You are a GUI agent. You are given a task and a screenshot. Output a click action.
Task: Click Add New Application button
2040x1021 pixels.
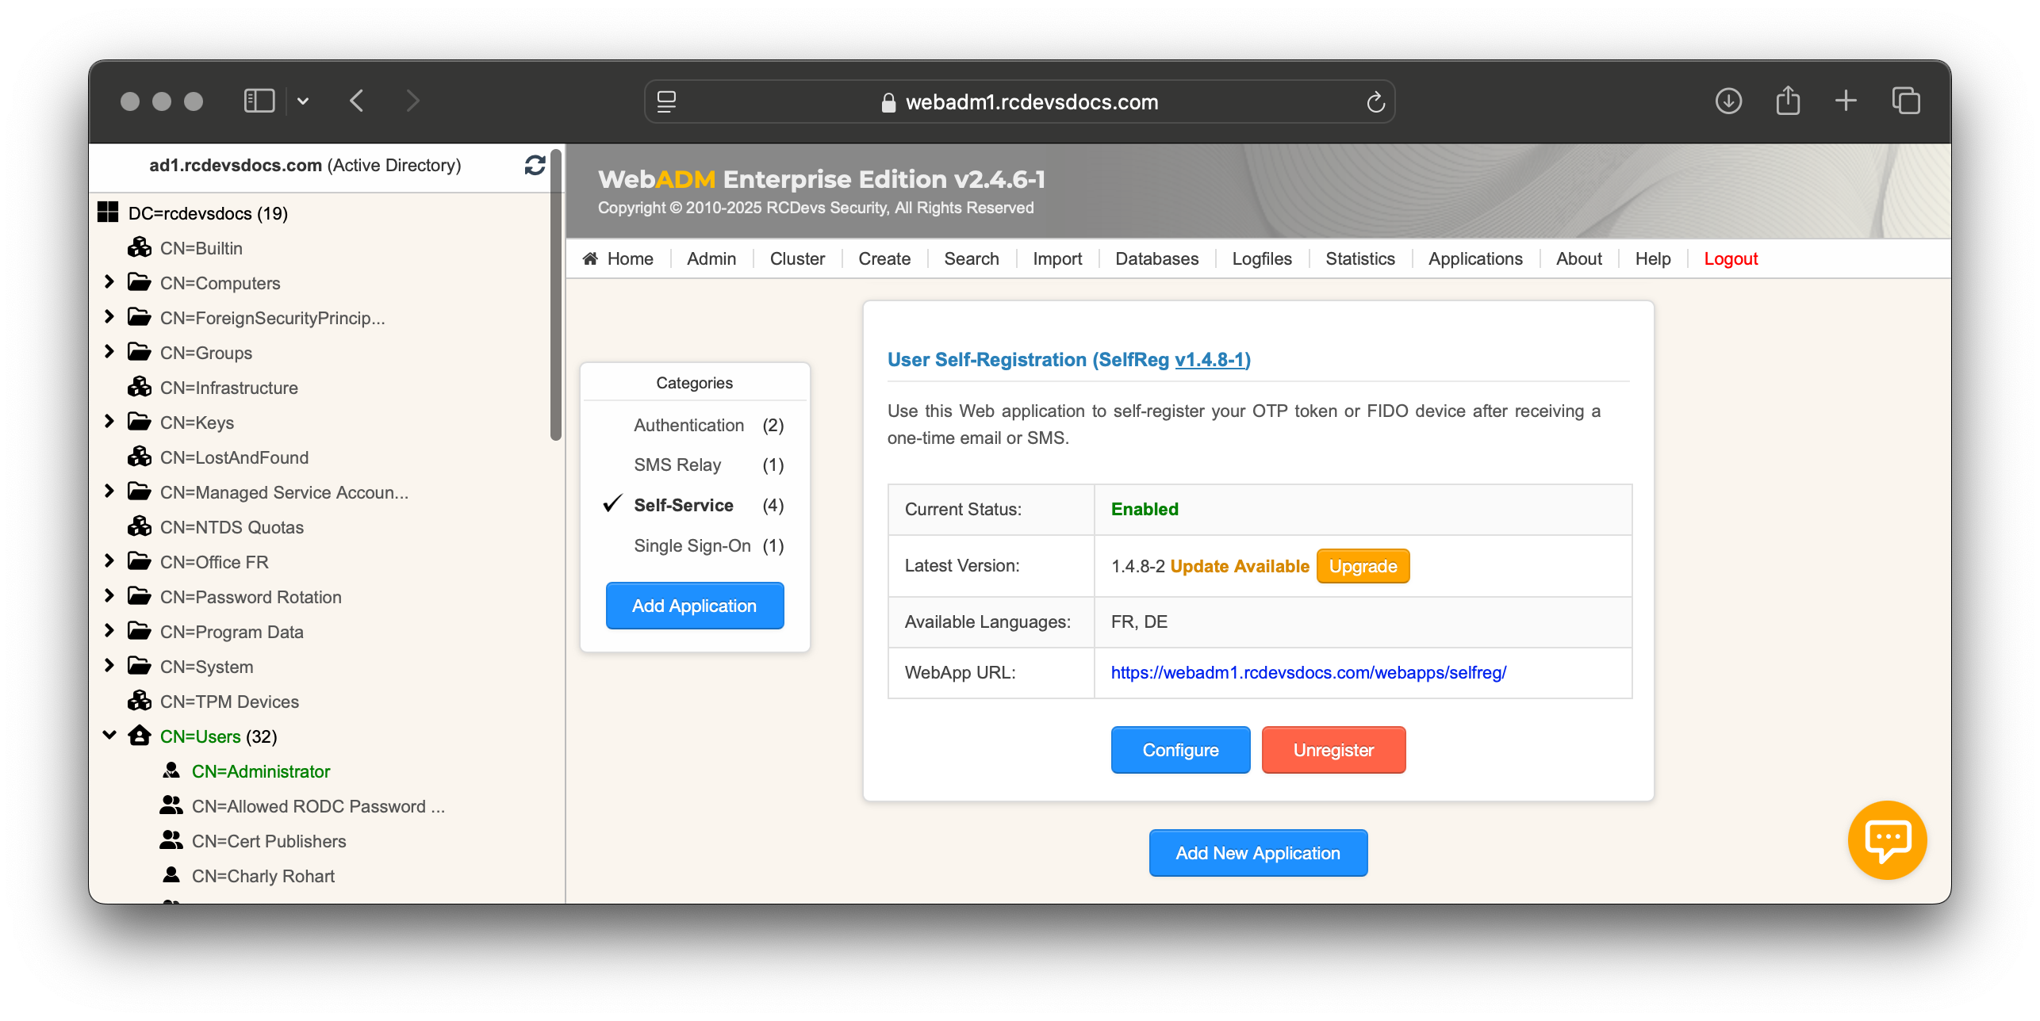pyautogui.click(x=1258, y=853)
